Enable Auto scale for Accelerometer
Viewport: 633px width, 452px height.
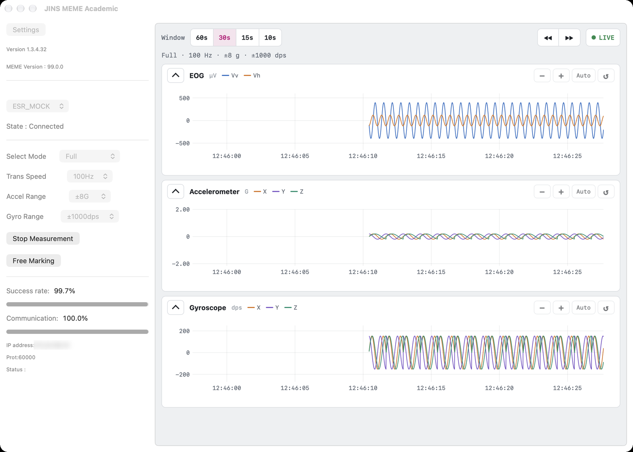[584, 192]
